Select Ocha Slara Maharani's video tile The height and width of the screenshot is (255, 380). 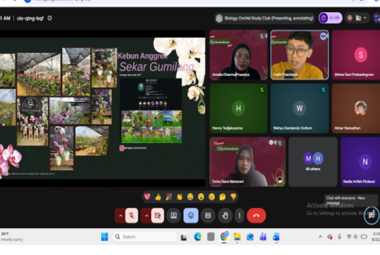(x=248, y=162)
